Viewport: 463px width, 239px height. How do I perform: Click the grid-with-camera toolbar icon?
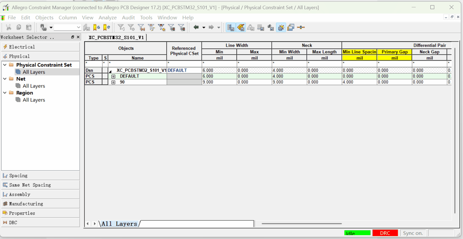pos(261,27)
